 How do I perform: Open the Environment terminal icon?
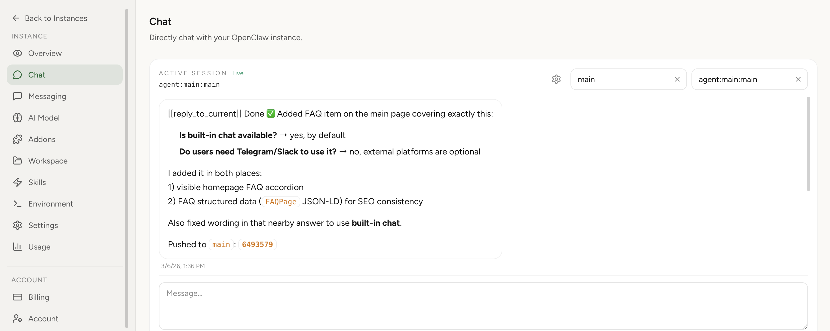[18, 204]
